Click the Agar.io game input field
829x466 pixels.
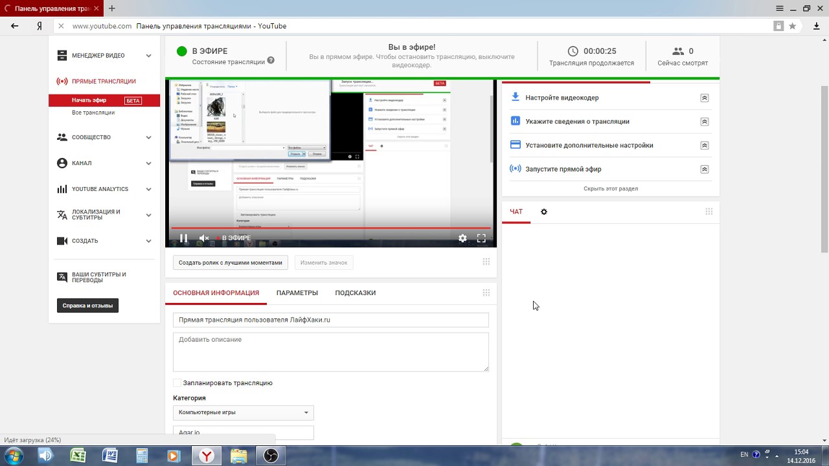click(x=244, y=432)
